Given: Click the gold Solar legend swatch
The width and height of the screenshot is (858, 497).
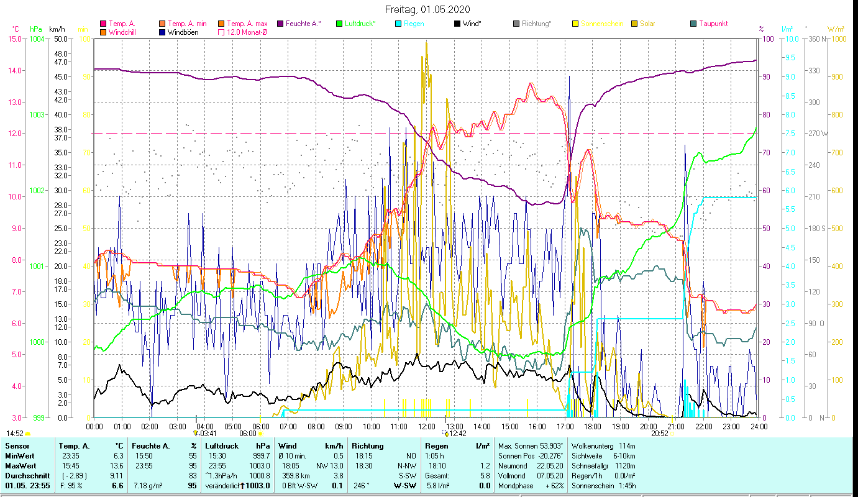Looking at the screenshot, I should (634, 24).
